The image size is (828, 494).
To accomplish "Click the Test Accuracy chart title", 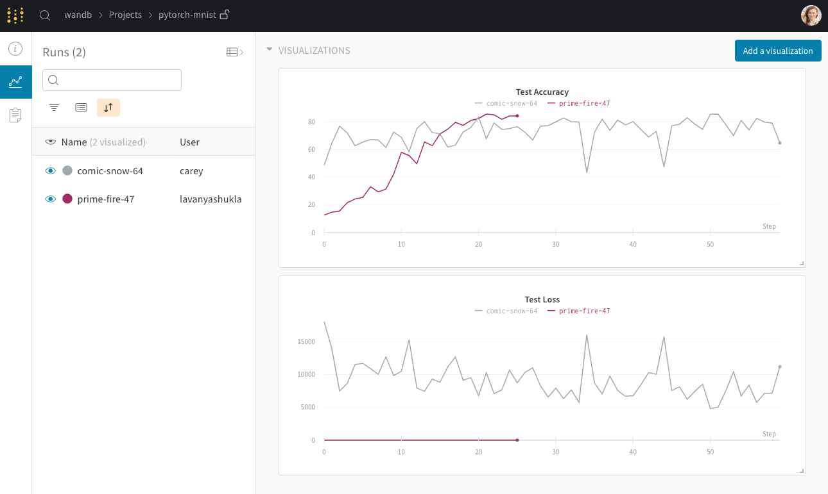I will pos(542,92).
